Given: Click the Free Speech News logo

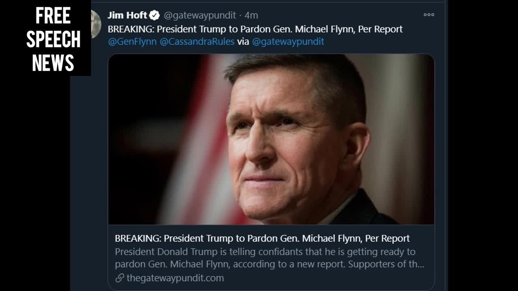Looking at the screenshot, I should point(53,39).
